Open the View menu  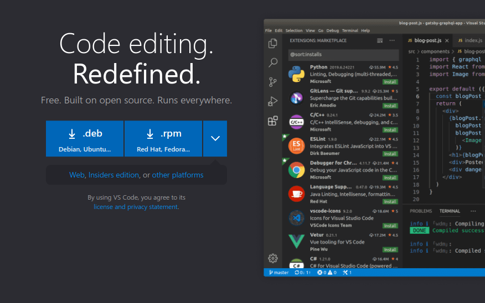310,30
